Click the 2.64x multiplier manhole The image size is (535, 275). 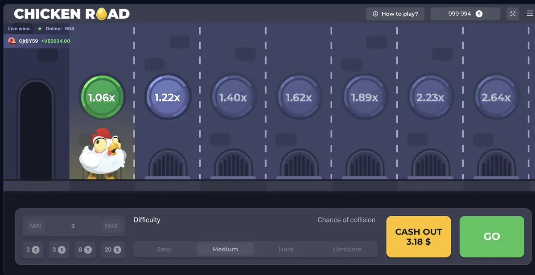point(496,97)
